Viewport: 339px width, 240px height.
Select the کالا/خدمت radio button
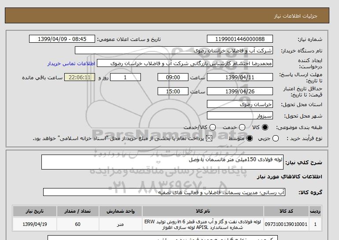pos(213,127)
